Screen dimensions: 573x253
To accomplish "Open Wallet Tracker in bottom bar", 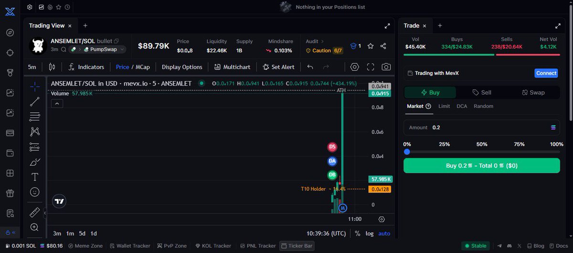I will coord(130,246).
